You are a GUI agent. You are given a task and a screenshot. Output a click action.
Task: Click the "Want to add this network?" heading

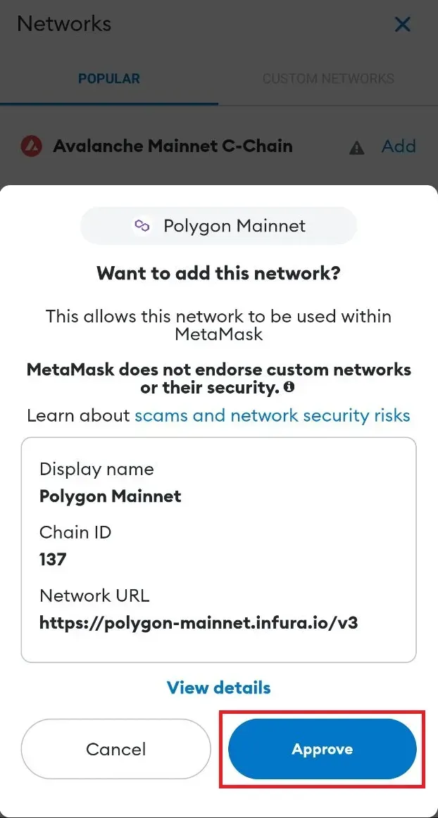[219, 273]
